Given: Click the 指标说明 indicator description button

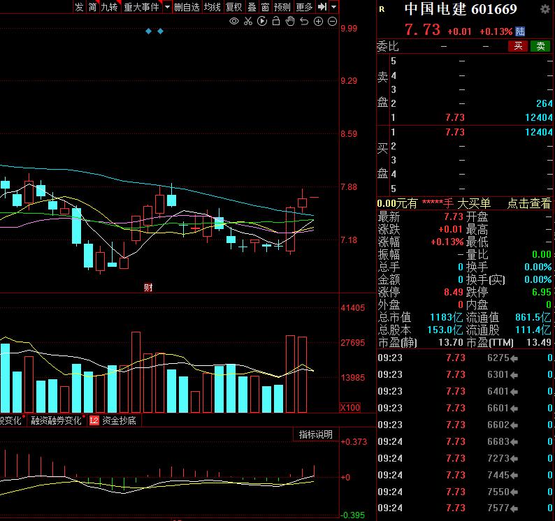Looking at the screenshot, I should pyautogui.click(x=316, y=434).
